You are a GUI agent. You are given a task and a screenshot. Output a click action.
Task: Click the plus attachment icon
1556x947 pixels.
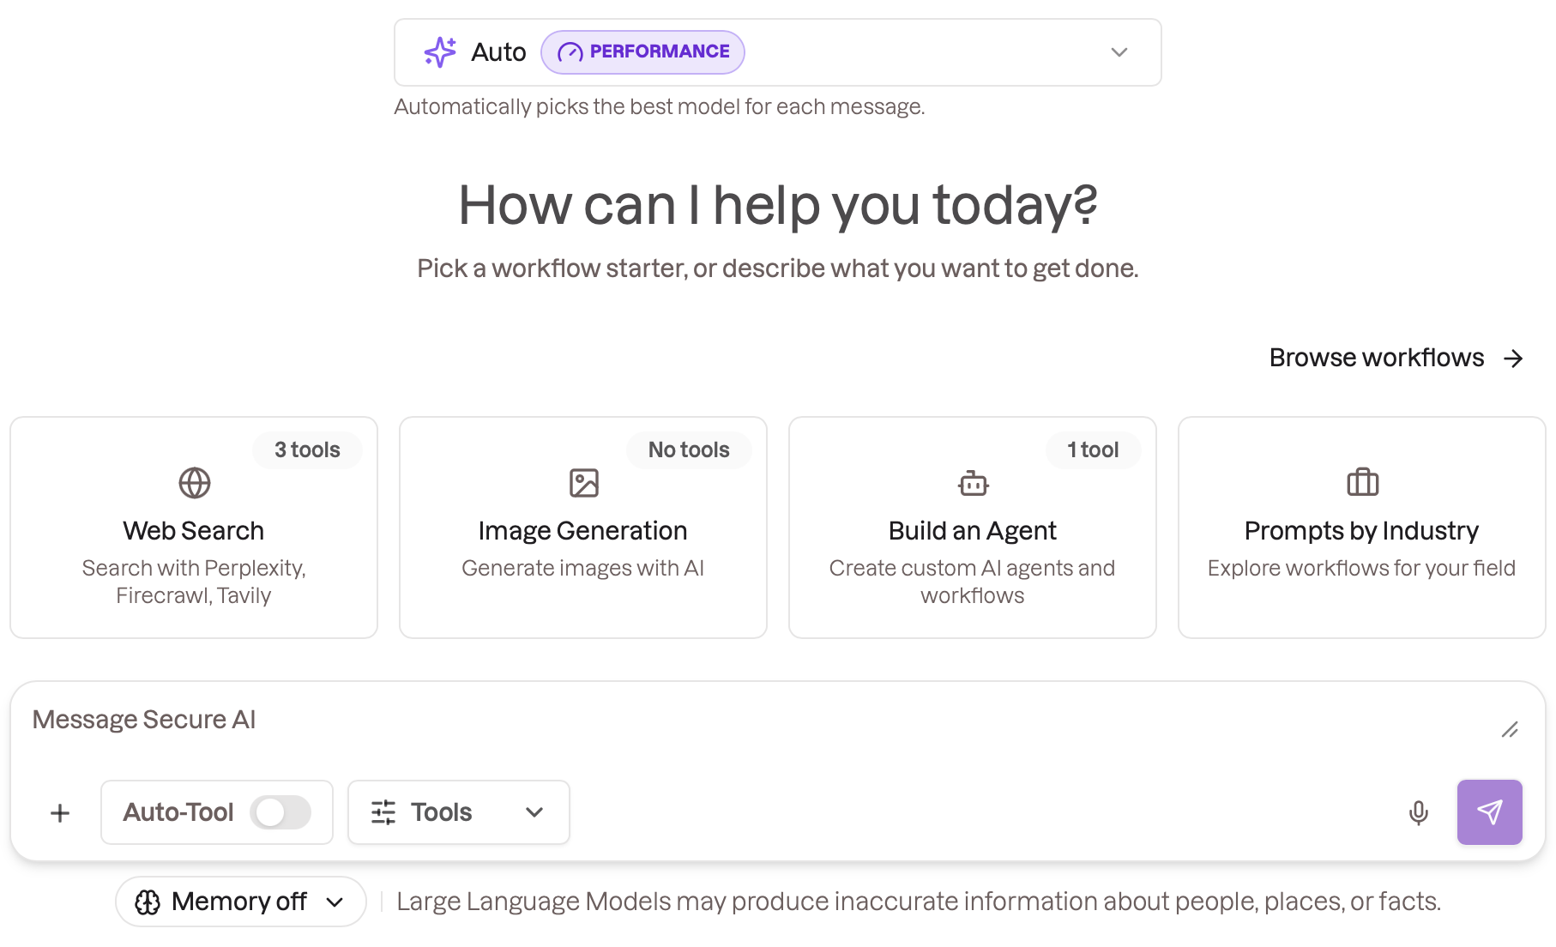[x=60, y=813]
